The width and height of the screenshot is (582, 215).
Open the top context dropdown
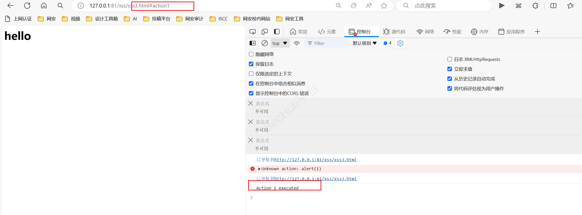coord(280,43)
